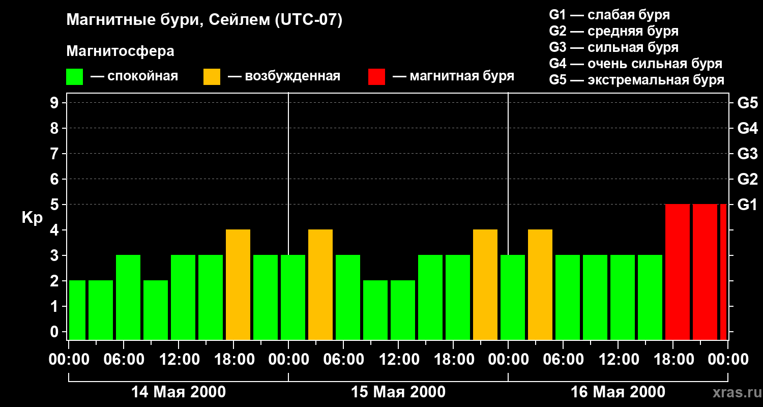This screenshot has width=763, height=407.
Task: Click the orange Kp 4 bar early on 16 Мая
Action: coord(540,285)
